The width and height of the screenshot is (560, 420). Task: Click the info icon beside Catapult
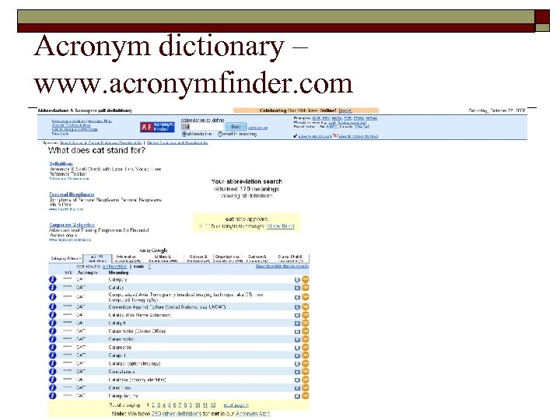[x=53, y=355]
